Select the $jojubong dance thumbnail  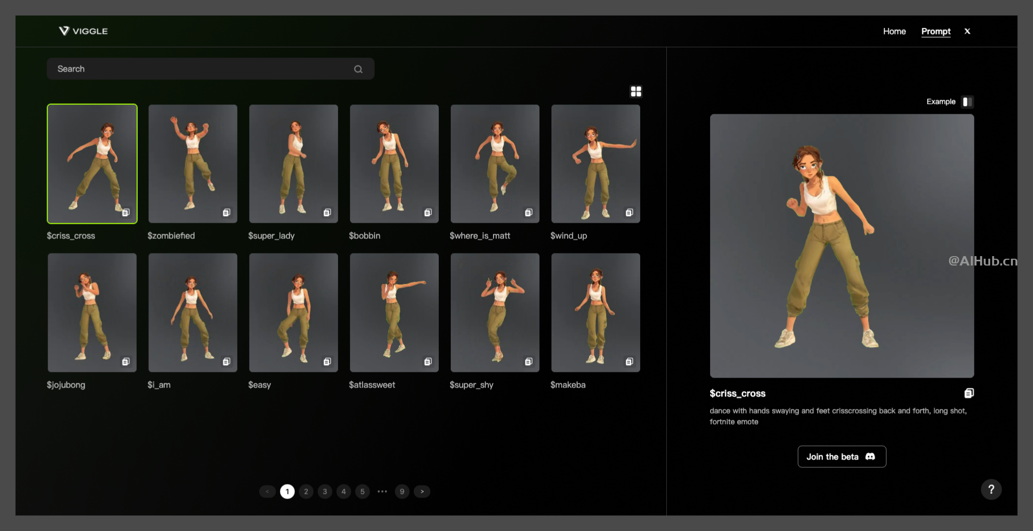[92, 312]
